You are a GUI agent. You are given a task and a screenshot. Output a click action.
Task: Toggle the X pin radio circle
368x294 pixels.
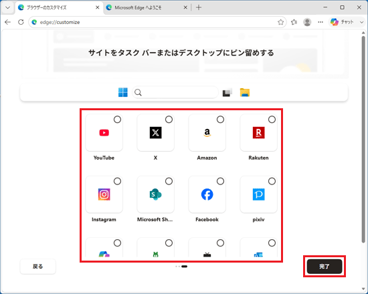point(169,120)
